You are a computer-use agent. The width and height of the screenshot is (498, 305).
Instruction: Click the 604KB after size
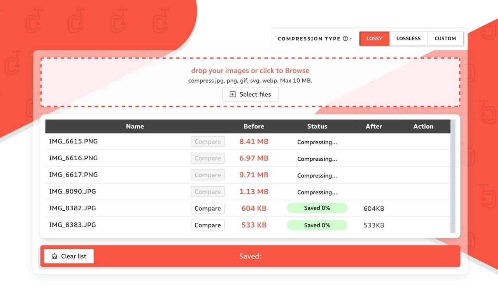point(374,208)
